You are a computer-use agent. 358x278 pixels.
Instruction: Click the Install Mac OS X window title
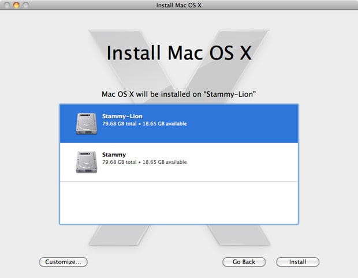(179, 5)
